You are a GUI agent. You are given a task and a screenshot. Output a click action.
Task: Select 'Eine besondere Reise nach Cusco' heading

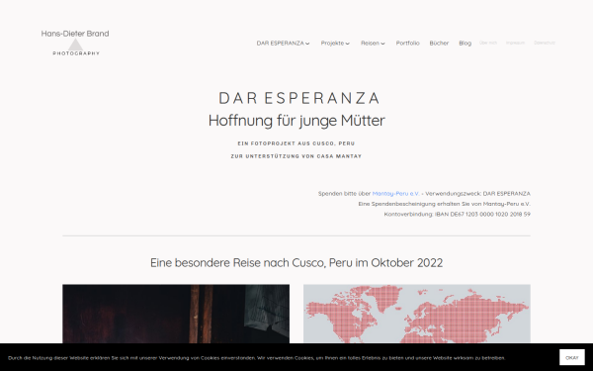(x=296, y=263)
